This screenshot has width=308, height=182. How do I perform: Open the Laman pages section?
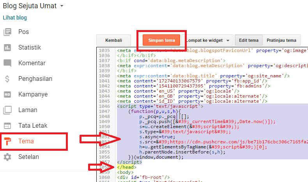click(x=28, y=110)
